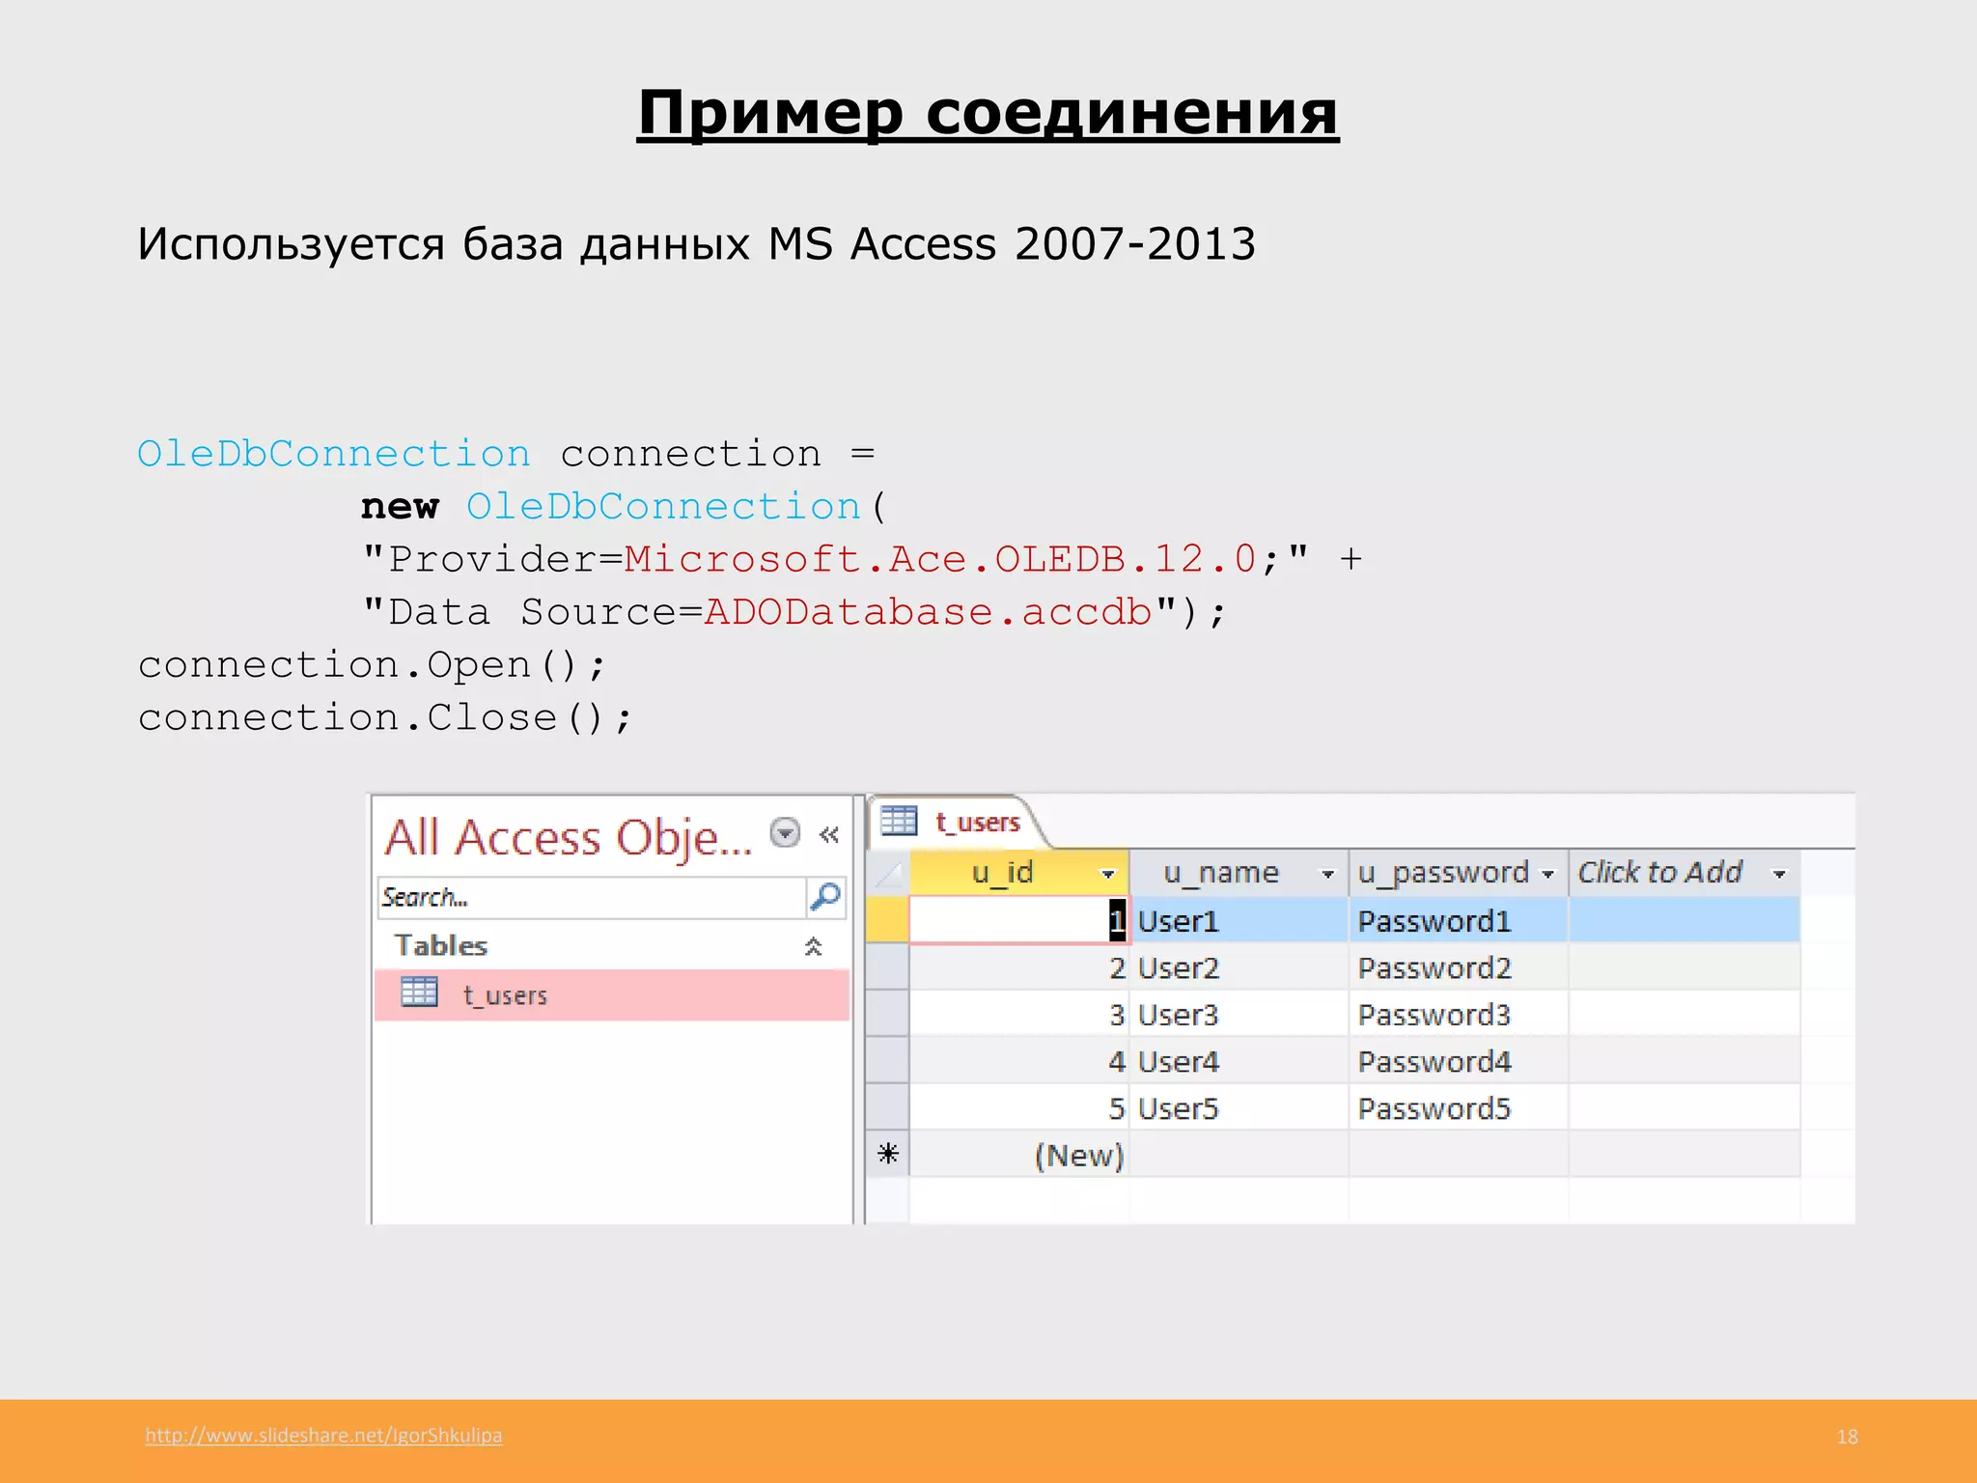Click the slide number 18

(1847, 1437)
